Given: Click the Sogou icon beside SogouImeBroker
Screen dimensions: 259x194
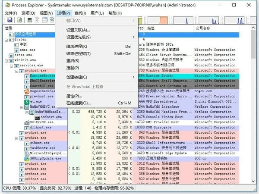Looking at the screenshot, I should (27, 91).
